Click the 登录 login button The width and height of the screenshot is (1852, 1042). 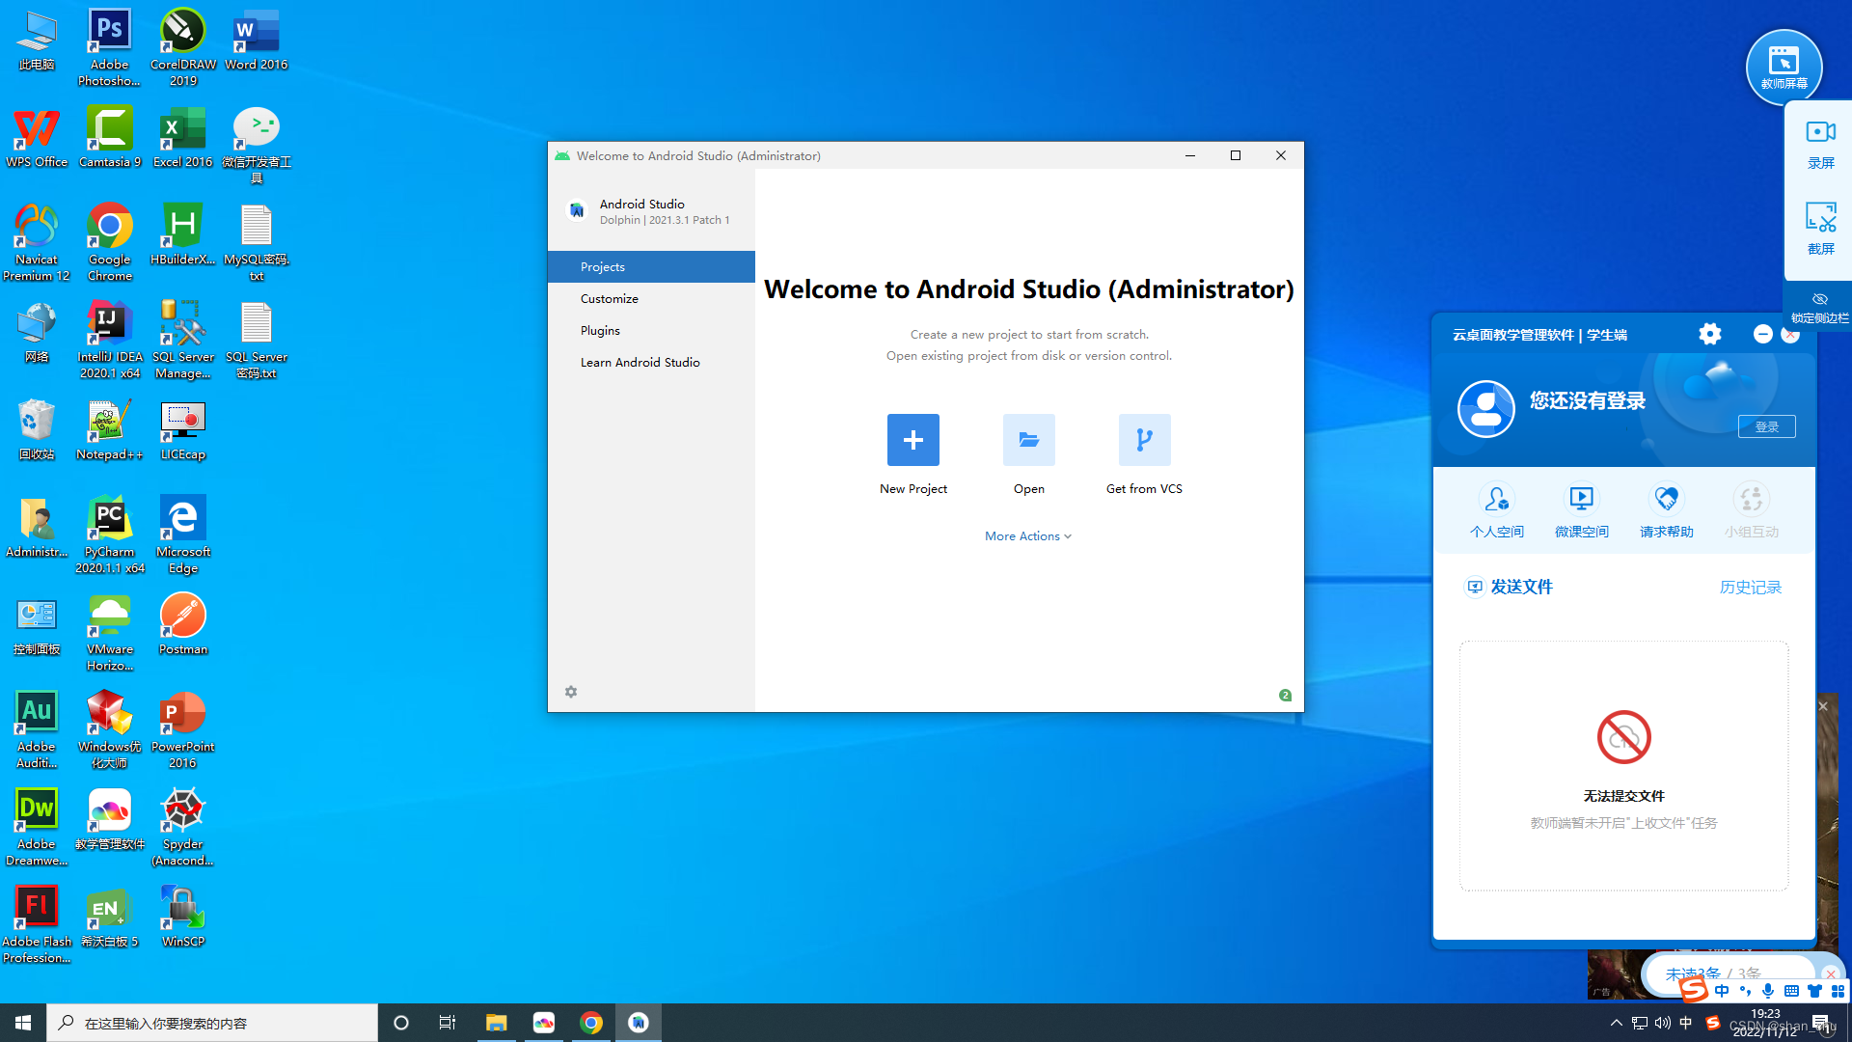point(1766,426)
